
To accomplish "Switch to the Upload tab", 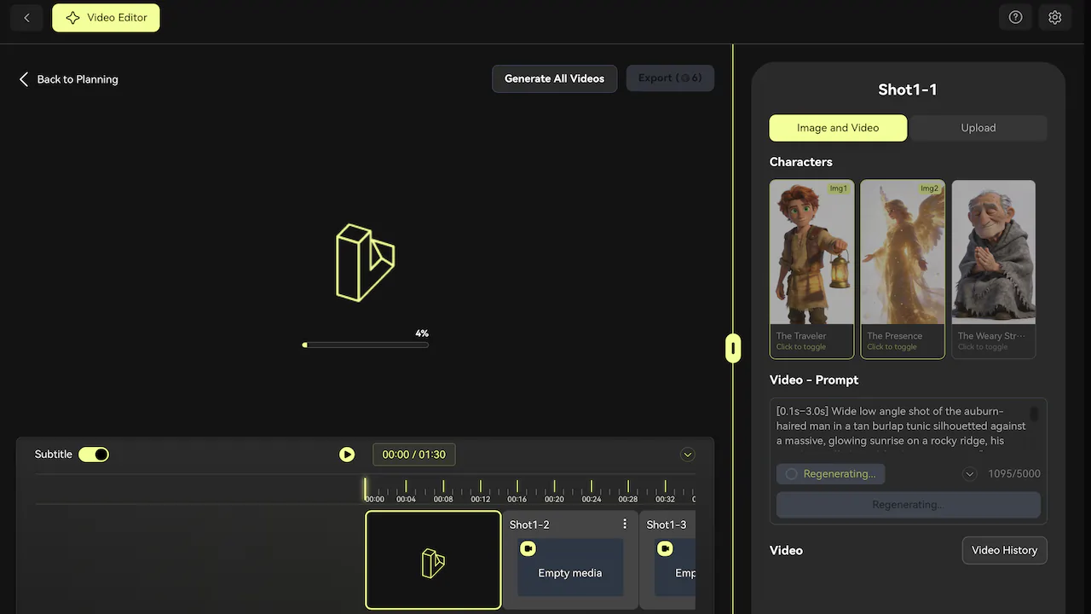I will pos(978,128).
